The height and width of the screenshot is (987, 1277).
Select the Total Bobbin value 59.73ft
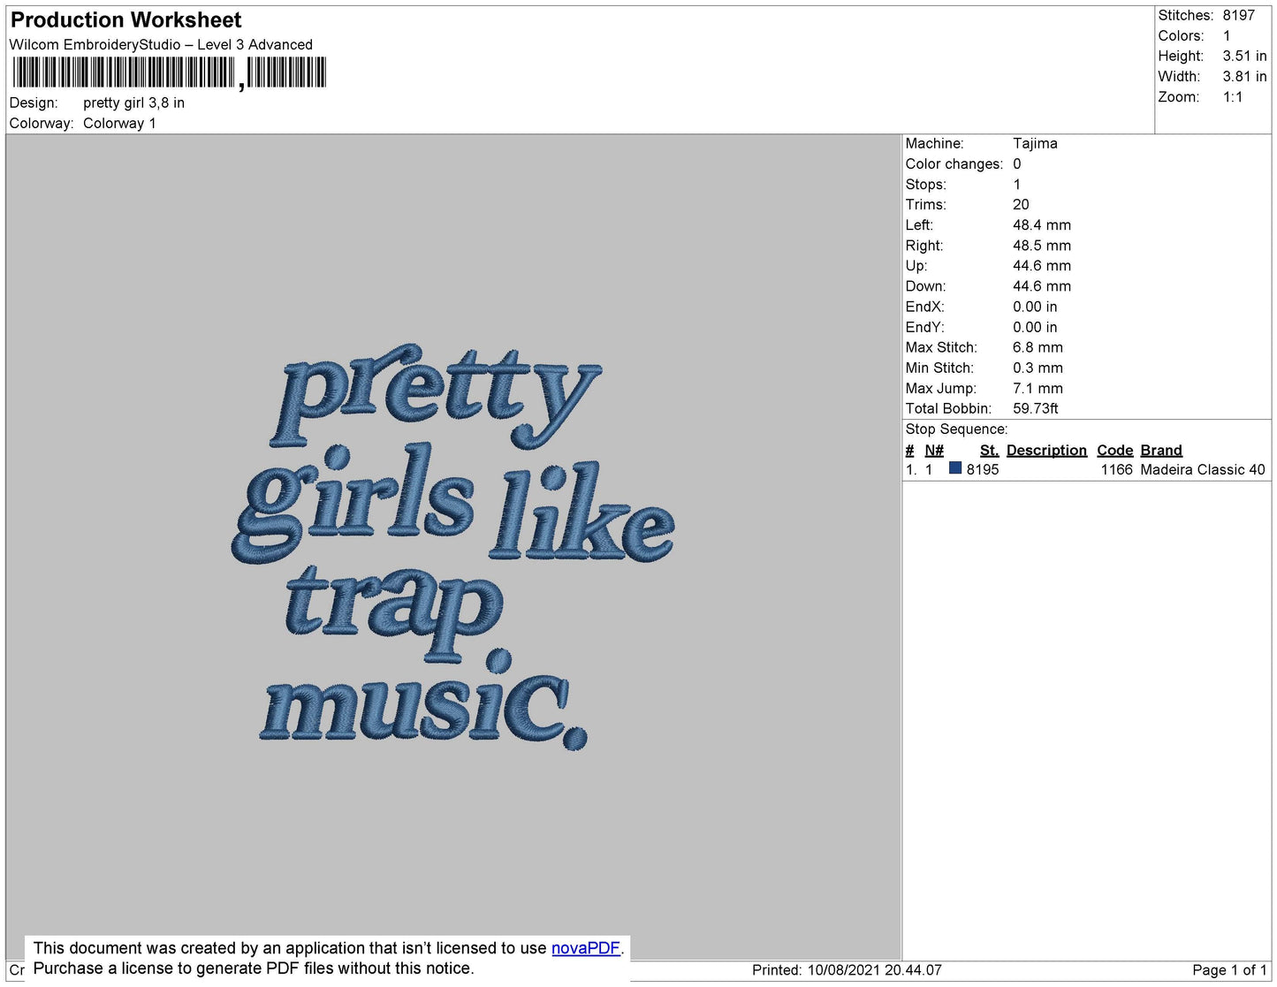(x=1036, y=408)
